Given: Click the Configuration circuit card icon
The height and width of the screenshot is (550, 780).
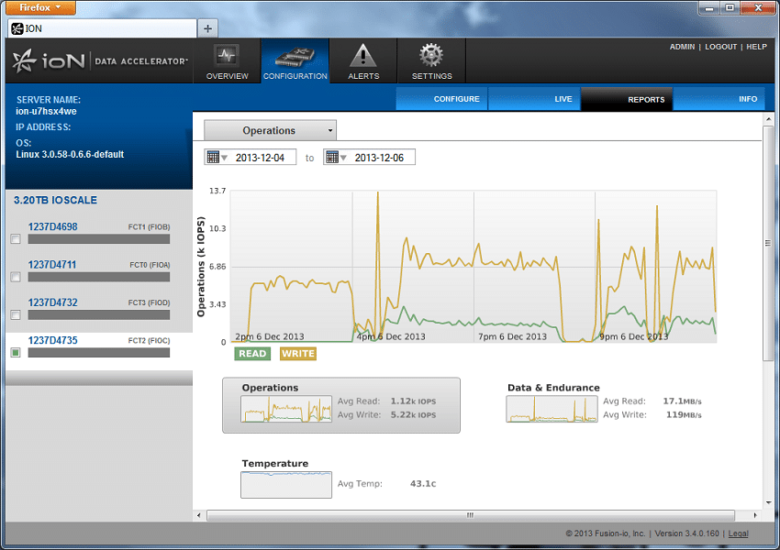Looking at the screenshot, I should coord(295,57).
